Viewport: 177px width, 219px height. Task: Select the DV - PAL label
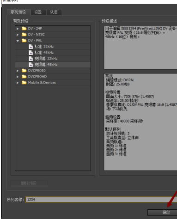point(35,41)
